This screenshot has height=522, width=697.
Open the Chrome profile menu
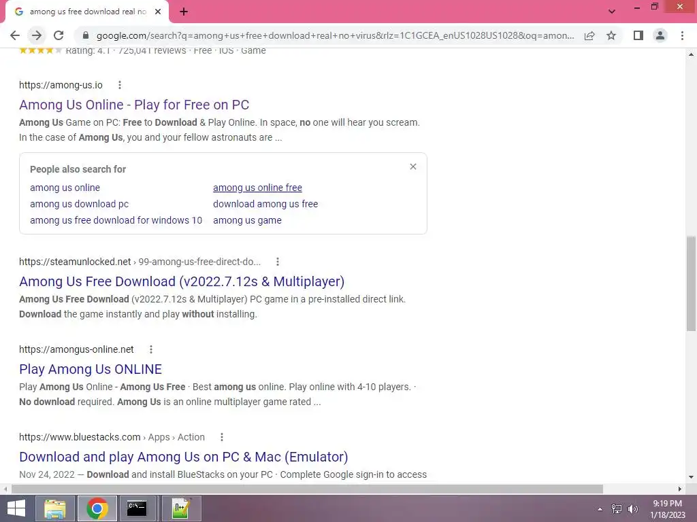click(660, 35)
